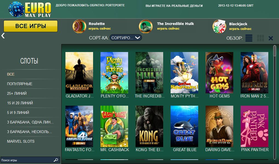Click the DARING DAVE... caption
The height and width of the screenshot is (164, 279).
tap(220, 150)
